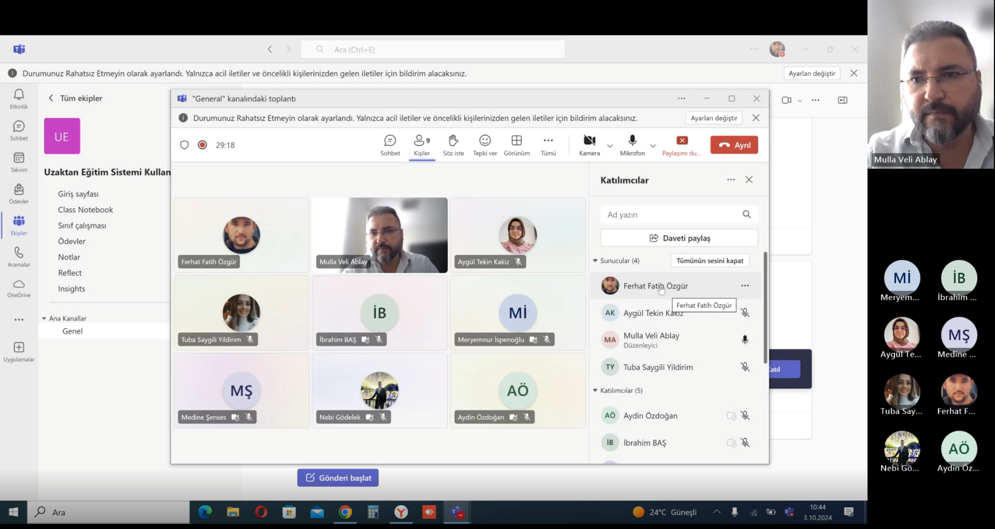Select the Genel channel
This screenshot has width=995, height=529.
[72, 331]
